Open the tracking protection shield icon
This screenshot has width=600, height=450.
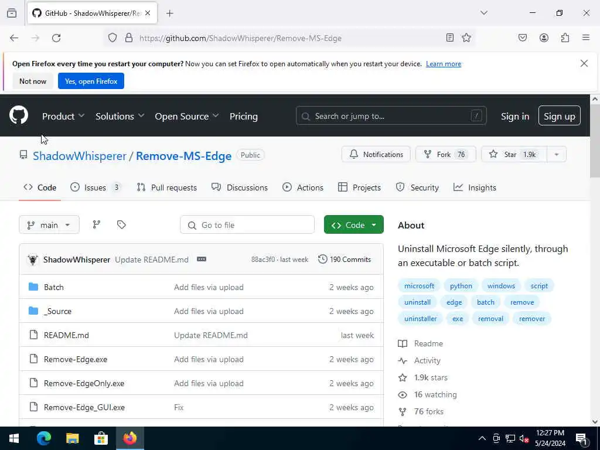(112, 37)
